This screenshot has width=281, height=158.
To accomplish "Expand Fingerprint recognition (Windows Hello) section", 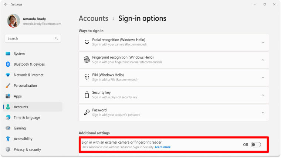I will 263,60.
